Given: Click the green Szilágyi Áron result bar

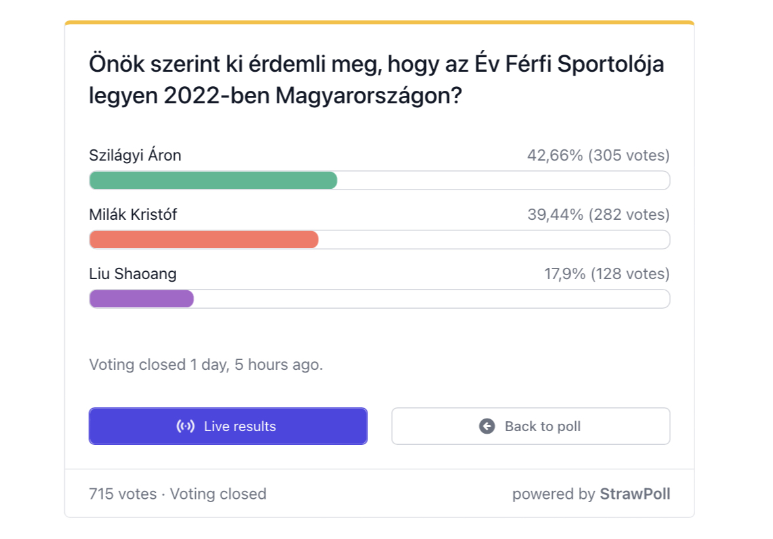Looking at the screenshot, I should (x=213, y=180).
